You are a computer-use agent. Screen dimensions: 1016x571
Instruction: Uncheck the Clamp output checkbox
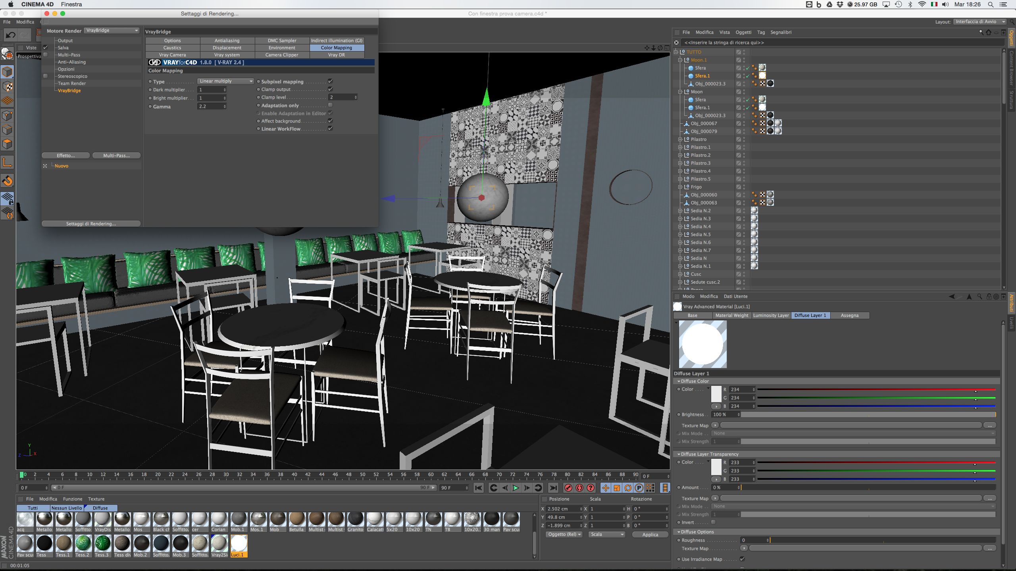tap(330, 89)
